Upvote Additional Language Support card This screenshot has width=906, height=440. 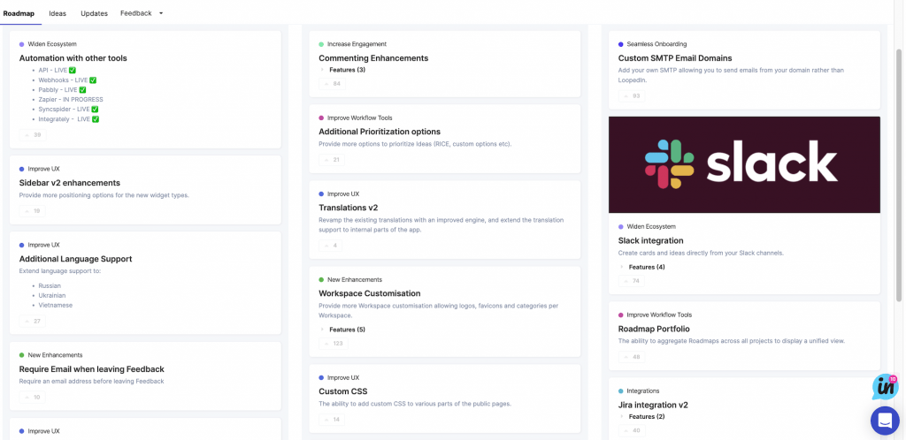click(x=33, y=322)
